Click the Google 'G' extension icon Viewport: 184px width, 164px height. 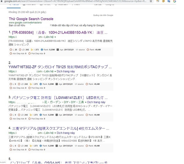point(175,1)
